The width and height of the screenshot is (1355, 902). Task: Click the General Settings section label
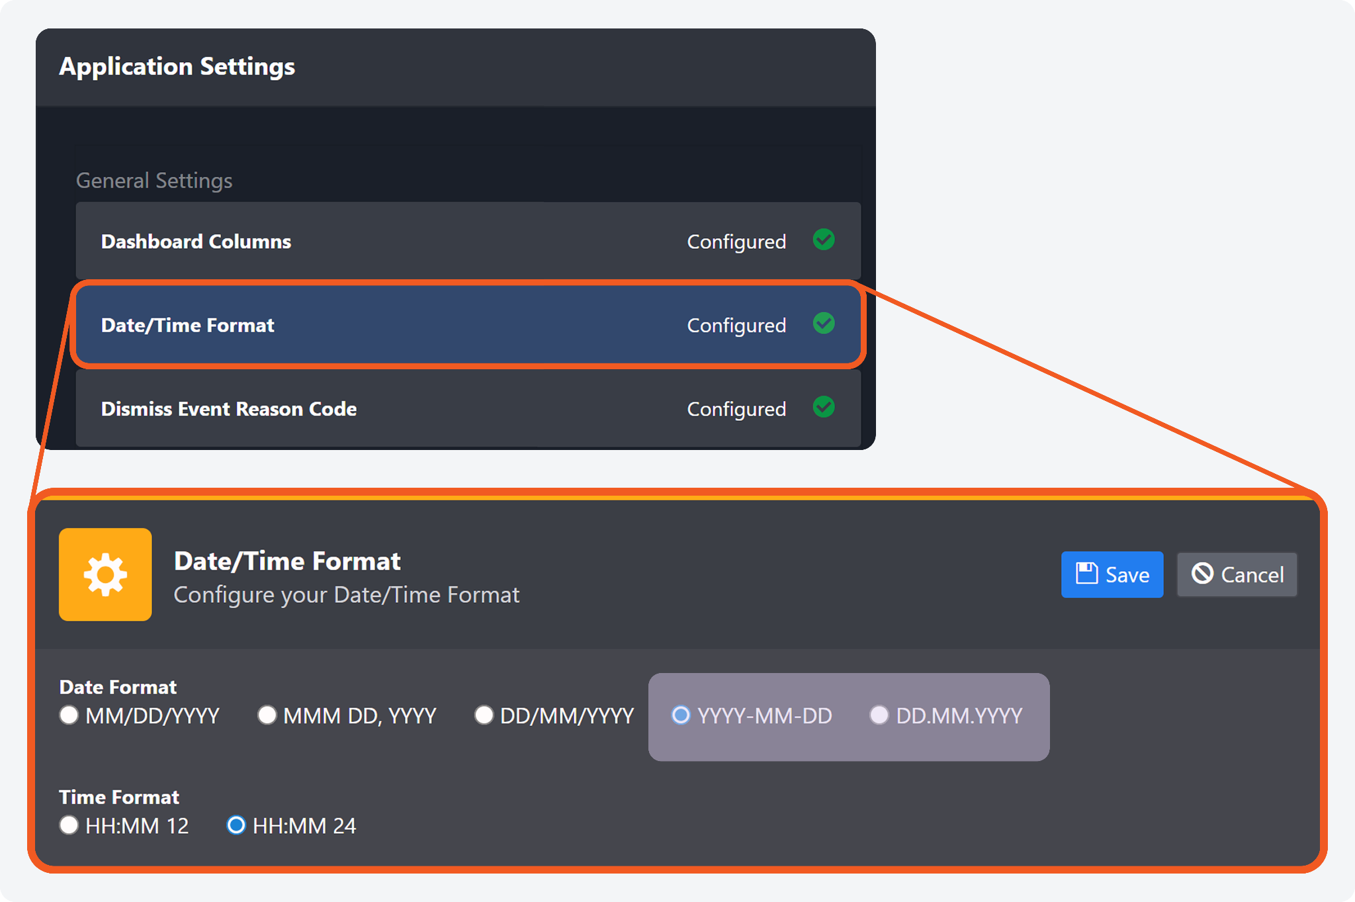click(x=154, y=180)
